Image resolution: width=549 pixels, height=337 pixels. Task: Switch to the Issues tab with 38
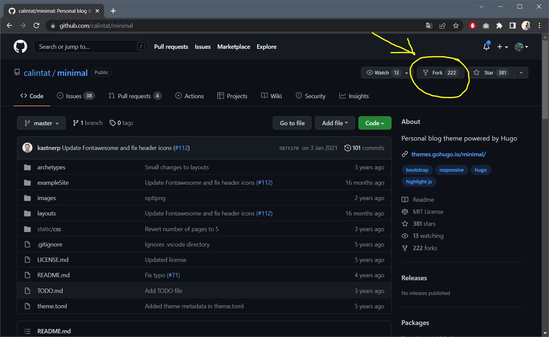pyautogui.click(x=76, y=96)
